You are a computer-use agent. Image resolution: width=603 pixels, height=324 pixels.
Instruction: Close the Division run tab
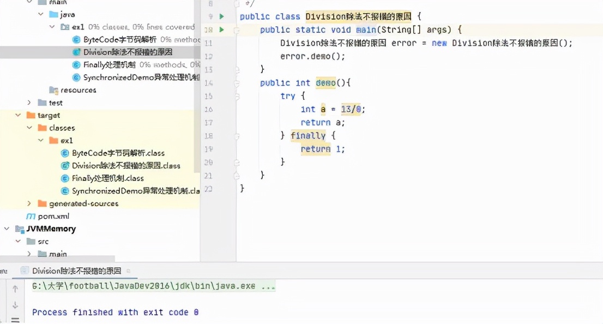coord(128,271)
